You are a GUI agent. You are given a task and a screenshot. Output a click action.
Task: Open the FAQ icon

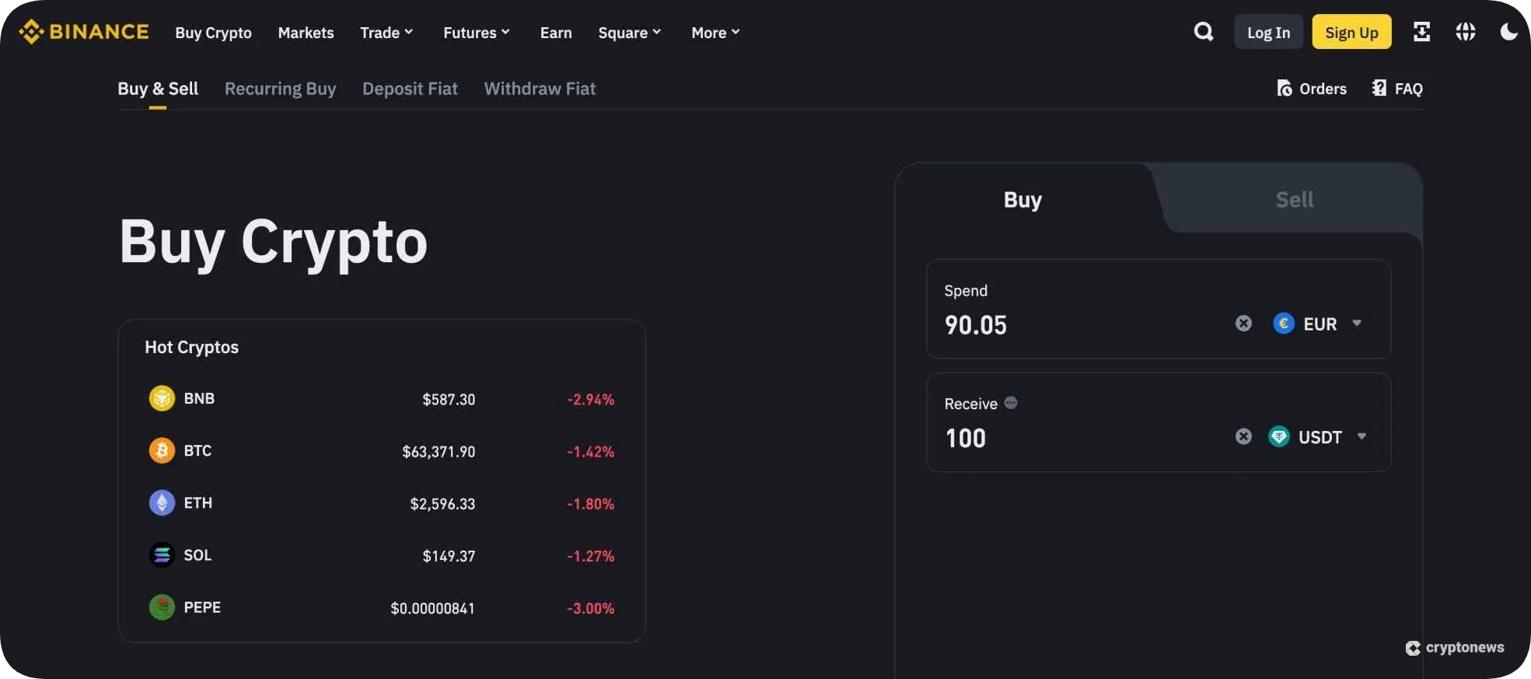(x=1379, y=88)
